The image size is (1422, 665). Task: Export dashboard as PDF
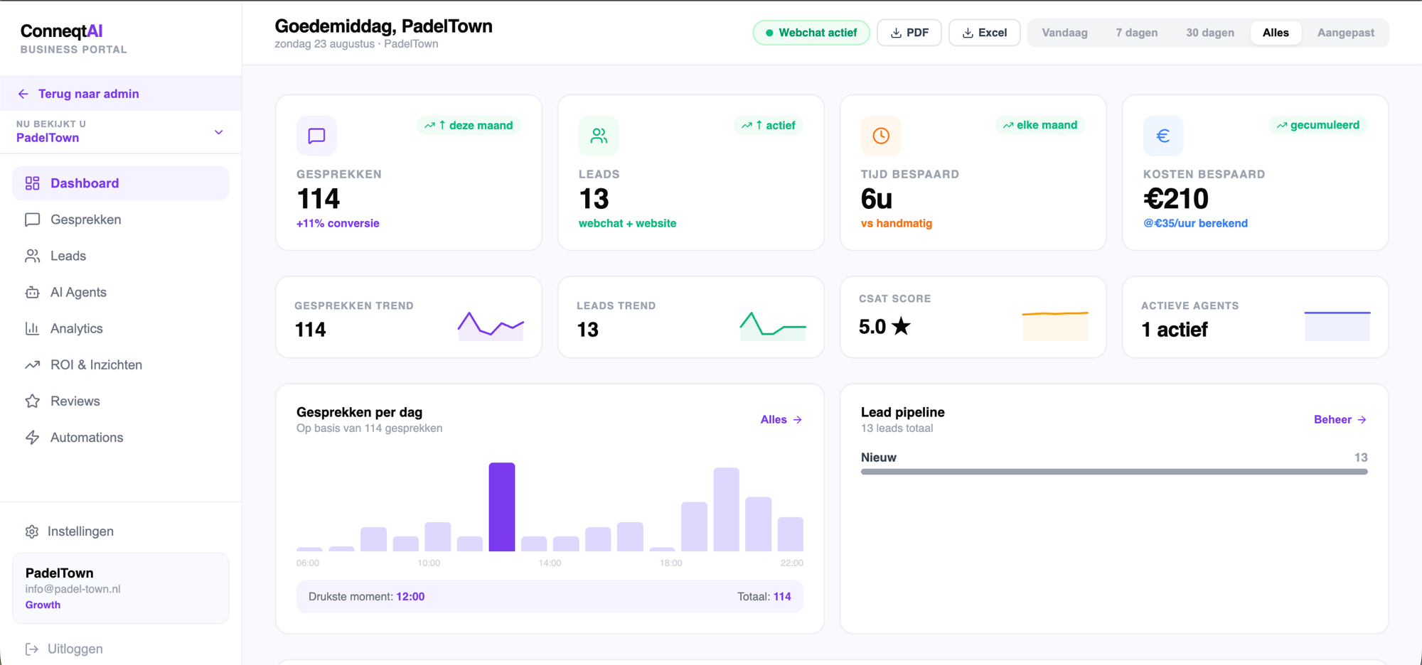click(x=909, y=33)
